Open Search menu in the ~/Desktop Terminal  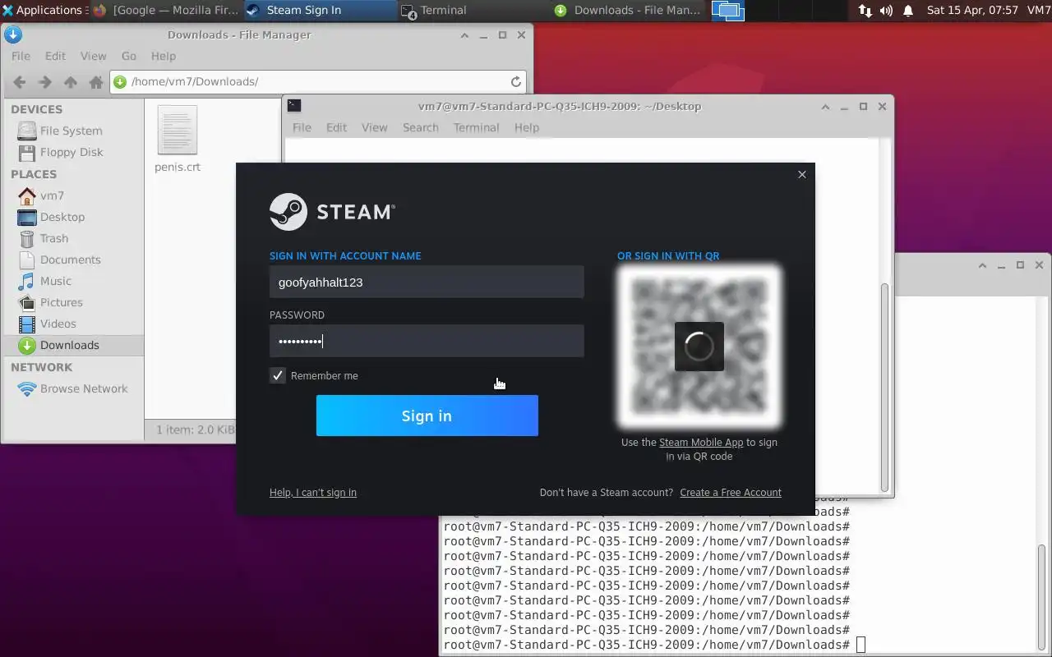[420, 127]
